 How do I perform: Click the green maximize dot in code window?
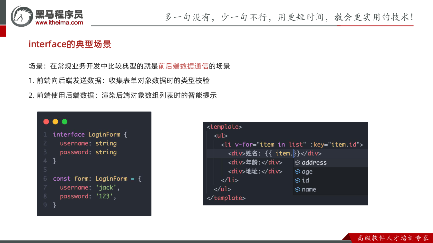pyautogui.click(x=64, y=122)
